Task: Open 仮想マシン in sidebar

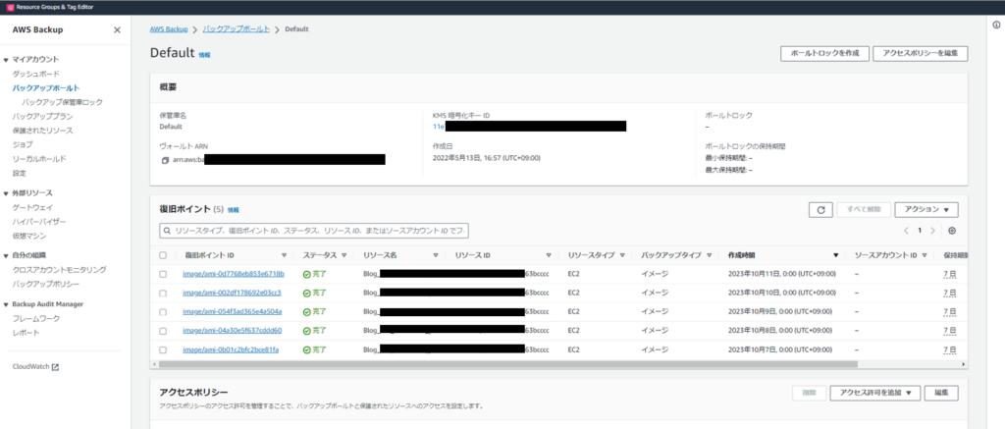Action: tap(29, 236)
